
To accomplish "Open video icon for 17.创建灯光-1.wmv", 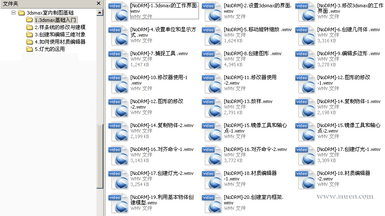I will click(305, 156).
